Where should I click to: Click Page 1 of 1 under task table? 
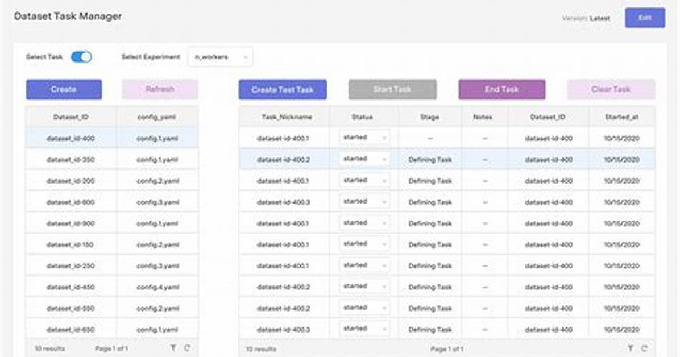[x=447, y=349]
